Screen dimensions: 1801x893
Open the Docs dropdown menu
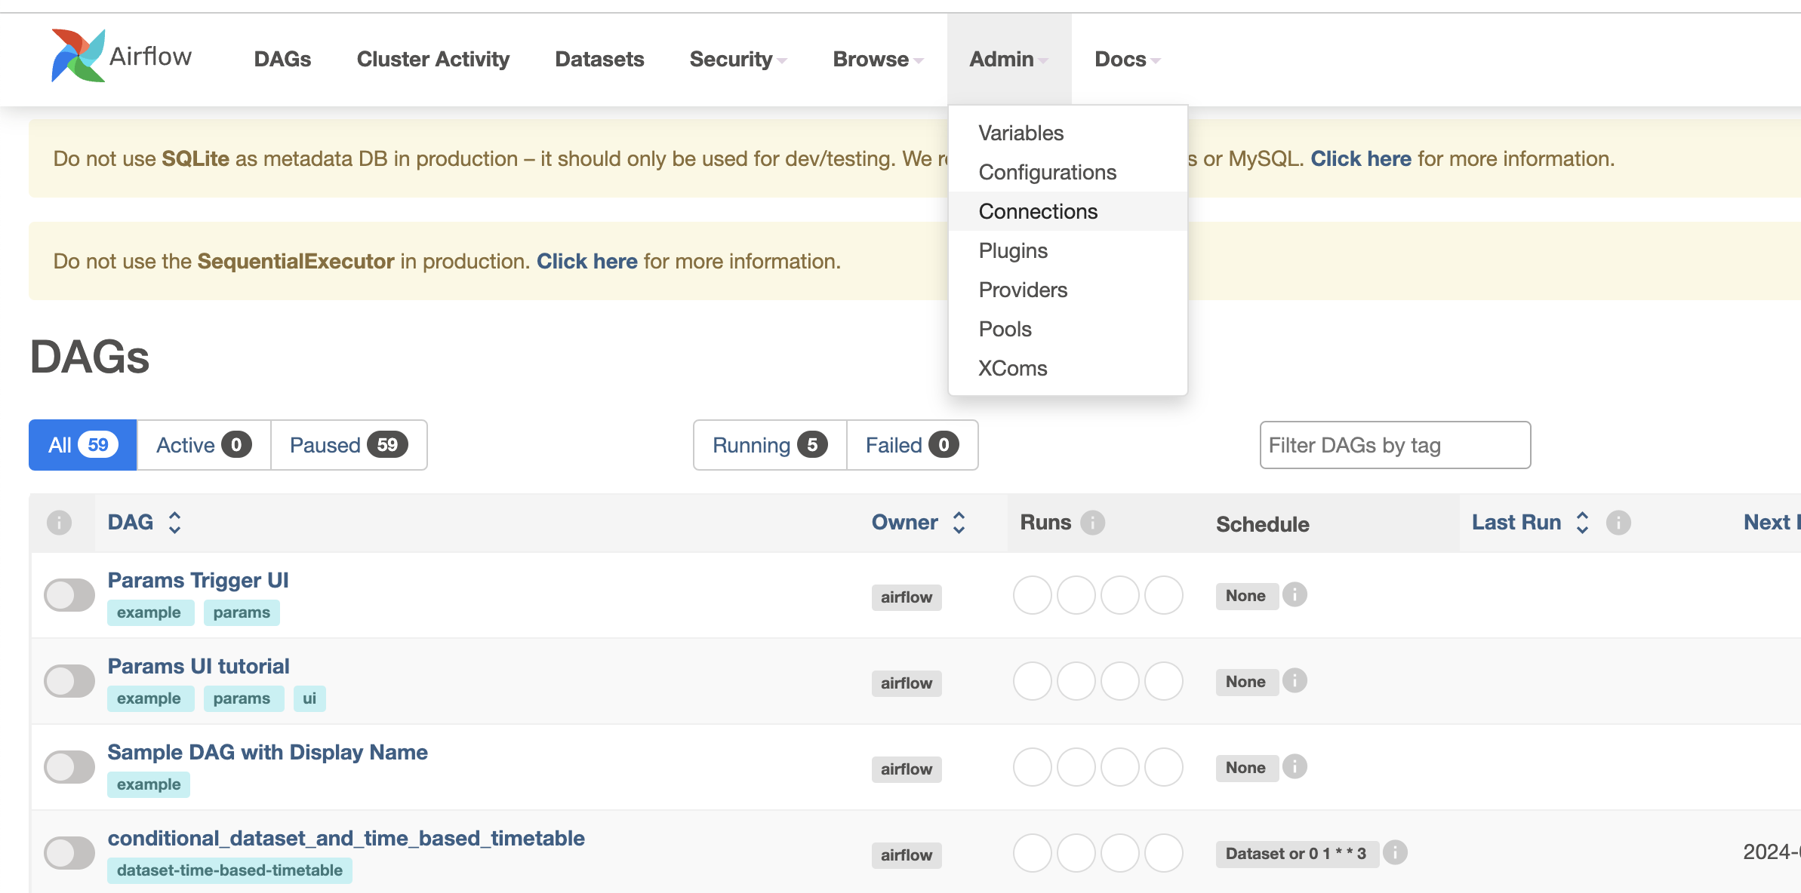[1127, 59]
